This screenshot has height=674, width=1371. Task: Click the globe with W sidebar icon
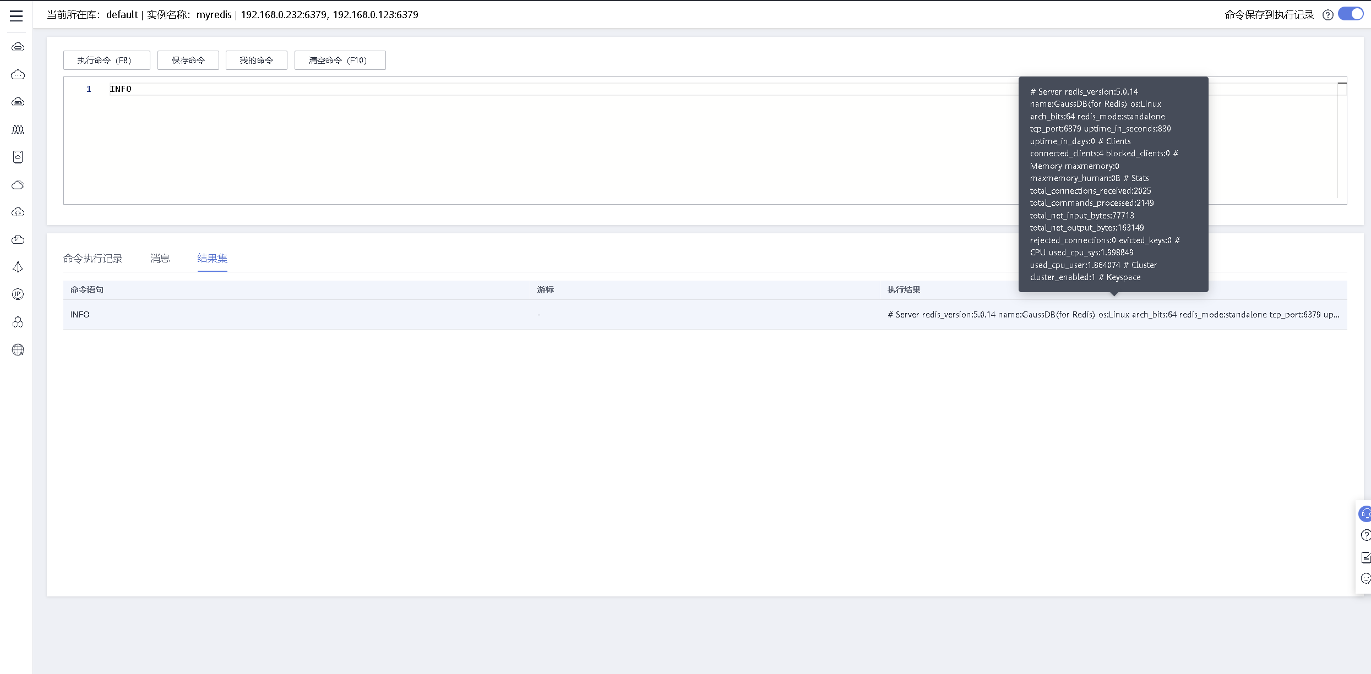(18, 350)
